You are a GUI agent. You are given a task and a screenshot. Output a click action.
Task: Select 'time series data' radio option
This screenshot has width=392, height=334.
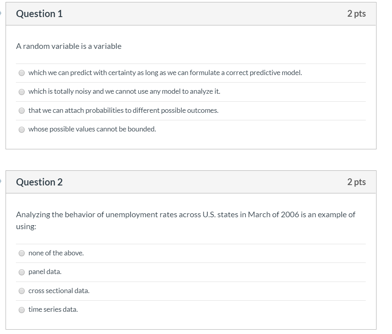(22, 310)
